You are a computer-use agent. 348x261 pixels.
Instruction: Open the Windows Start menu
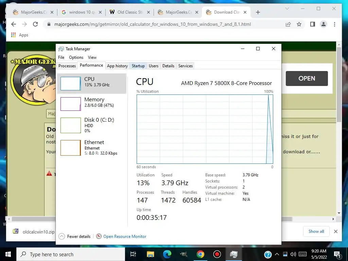click(x=8, y=254)
